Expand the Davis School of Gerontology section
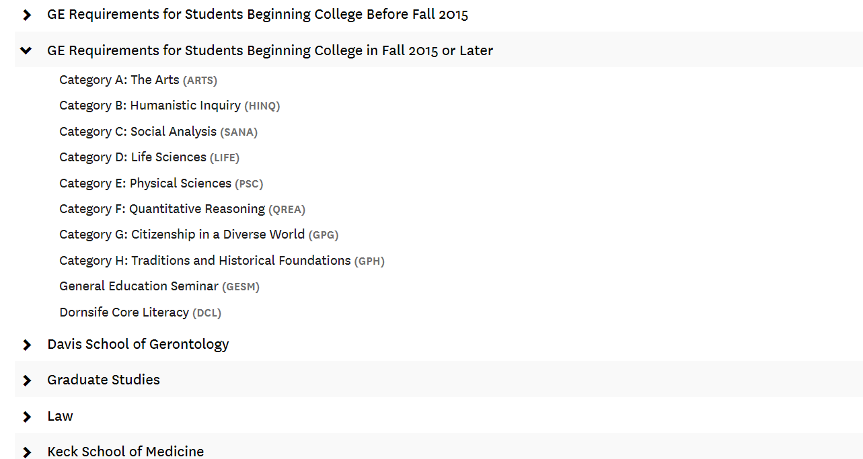The image size is (863, 459). tap(138, 344)
